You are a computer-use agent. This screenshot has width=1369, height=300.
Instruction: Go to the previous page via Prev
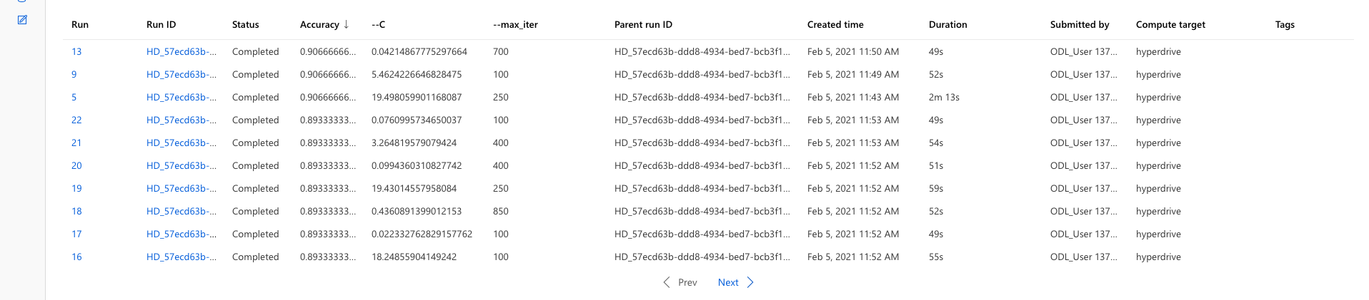click(687, 282)
